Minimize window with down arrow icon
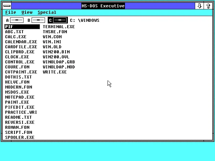Image resolution: width=215 pixels, height=161 pixels. click(199, 6)
